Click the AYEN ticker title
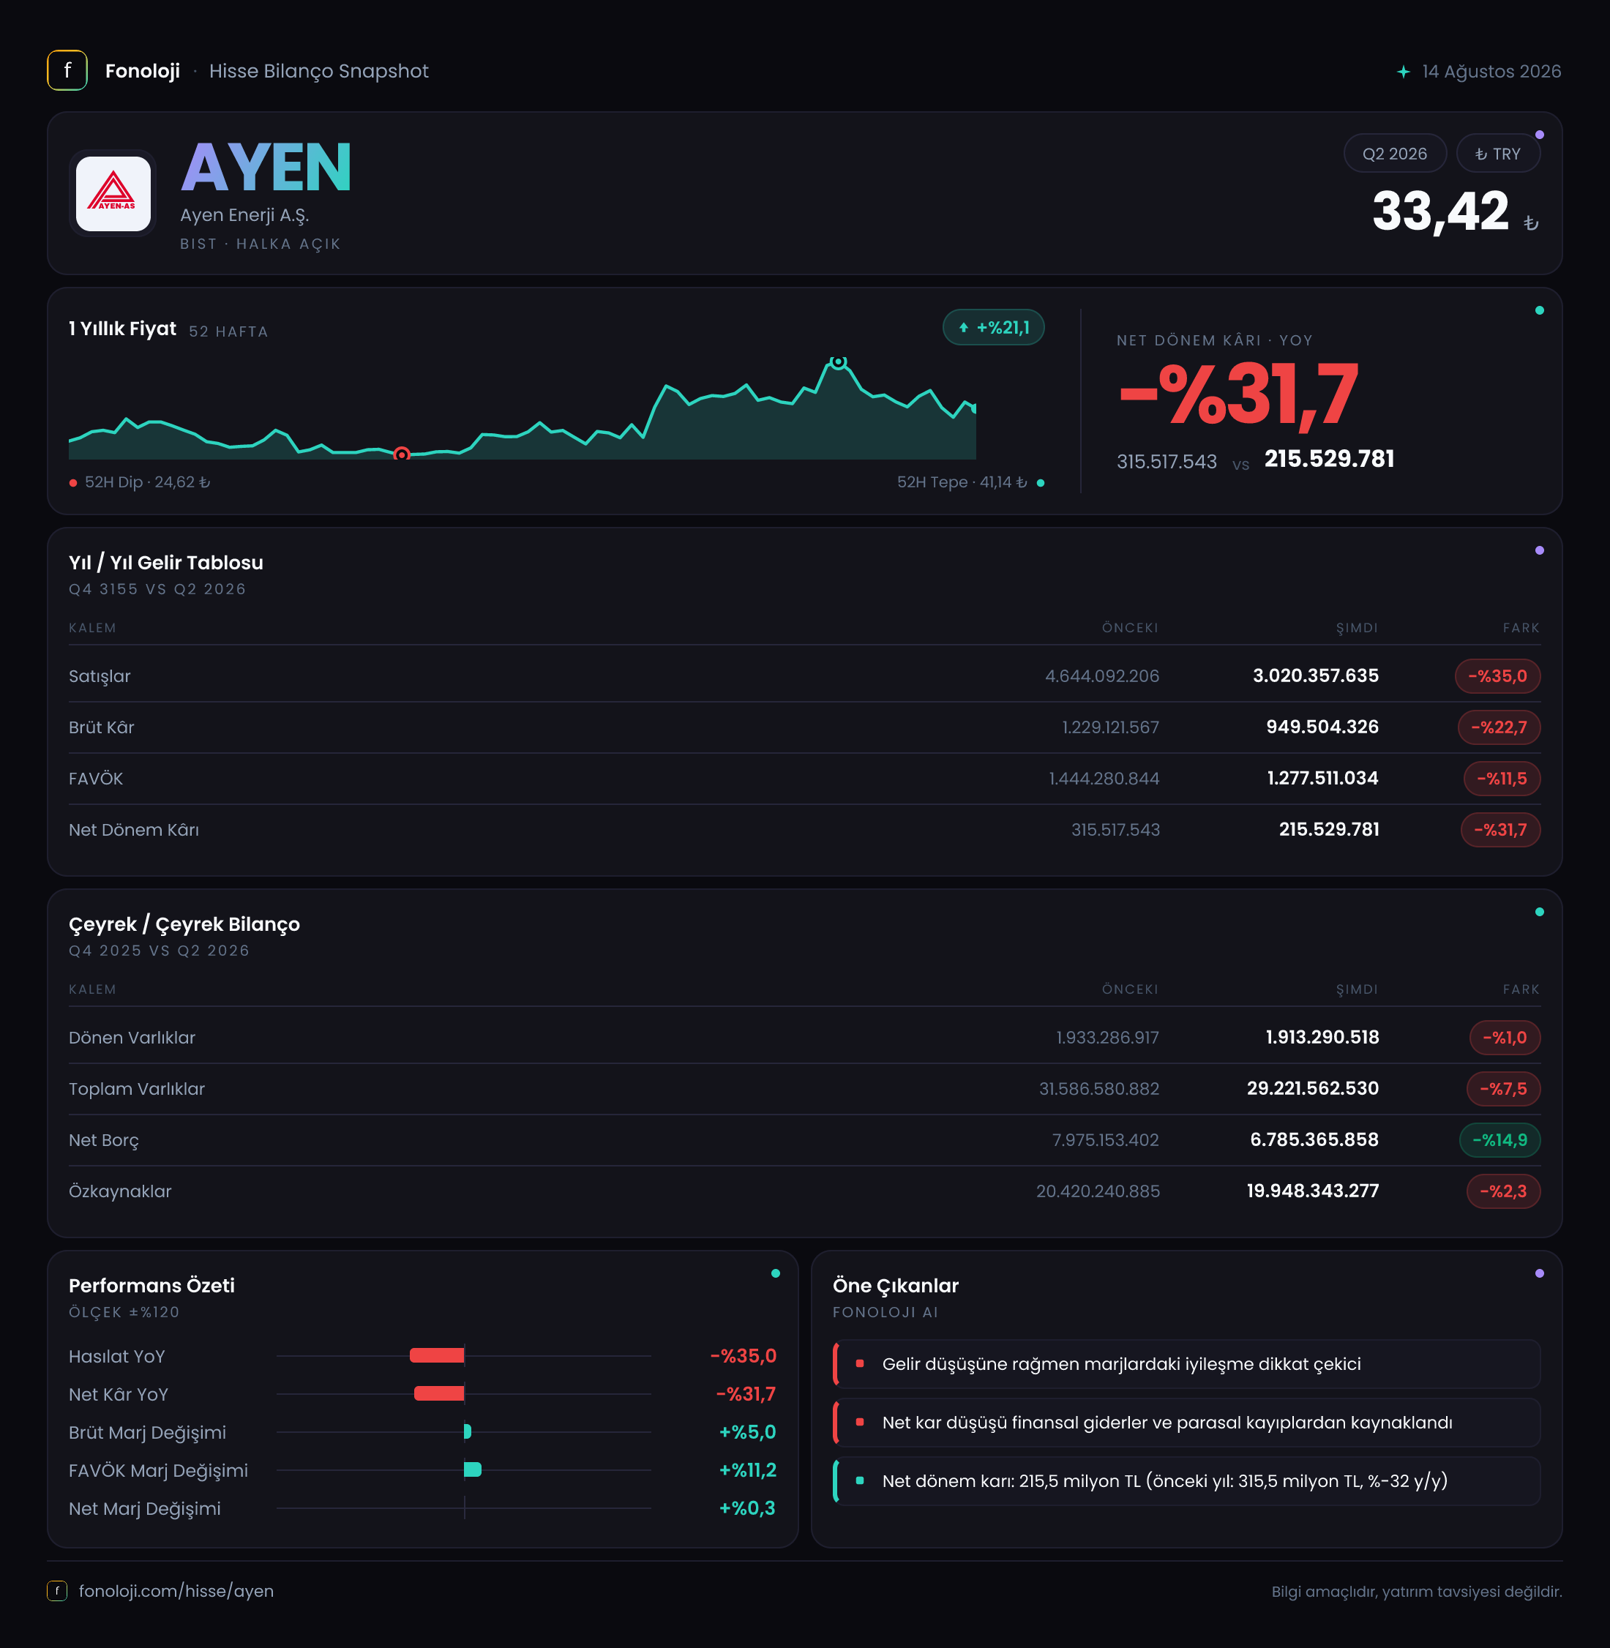This screenshot has height=1648, width=1610. [x=266, y=168]
